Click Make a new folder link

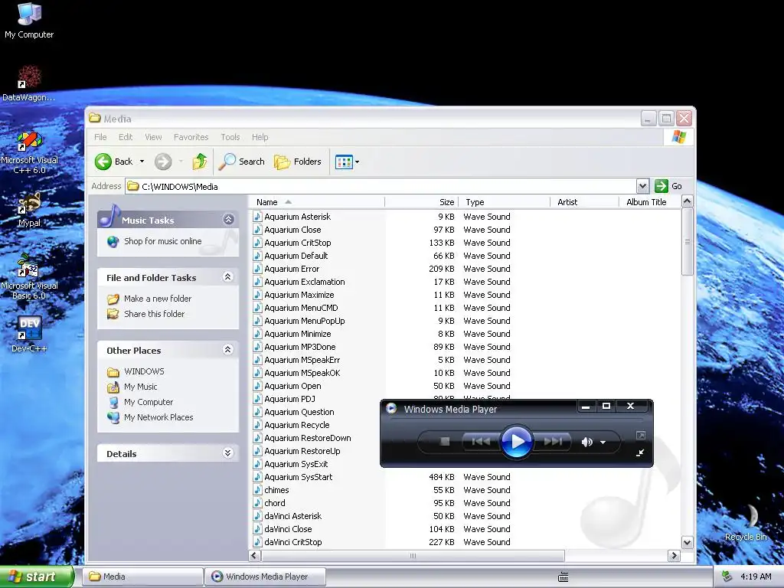158,299
